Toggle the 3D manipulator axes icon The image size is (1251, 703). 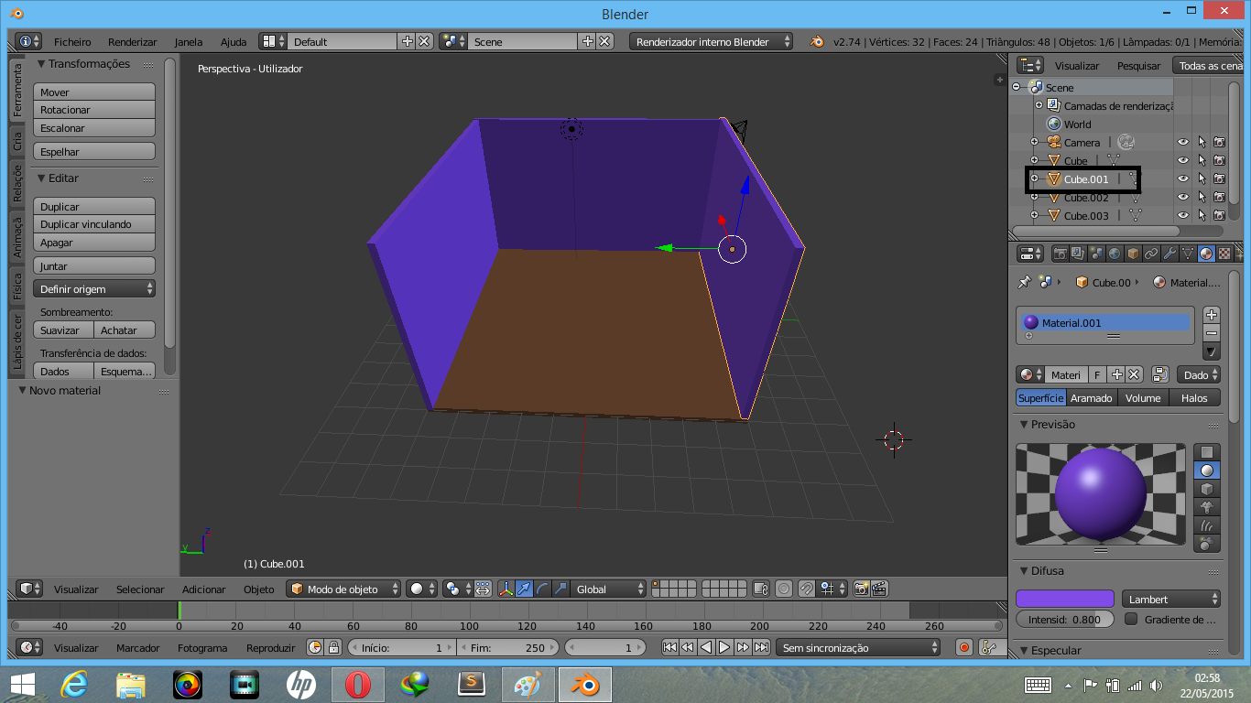click(506, 589)
